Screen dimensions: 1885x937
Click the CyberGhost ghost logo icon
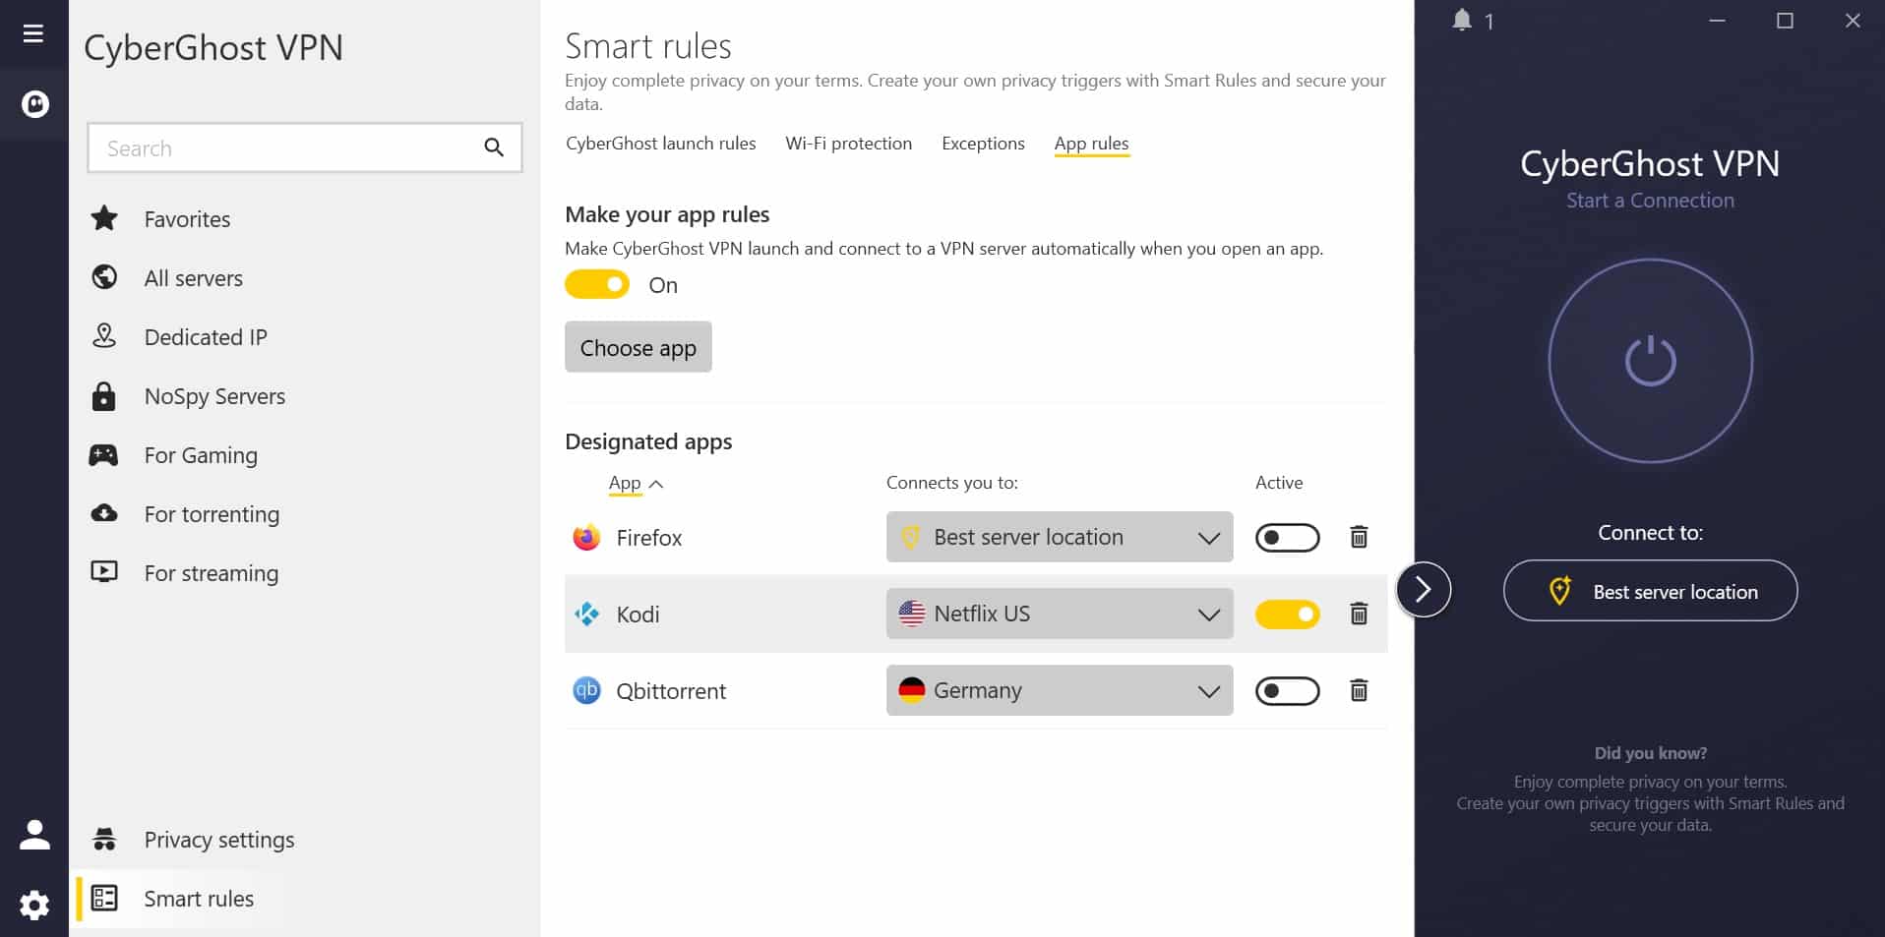point(35,104)
